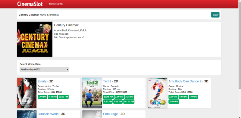Select Everly 1:00 PM showtime
The width and height of the screenshot is (241, 118).
42,97
